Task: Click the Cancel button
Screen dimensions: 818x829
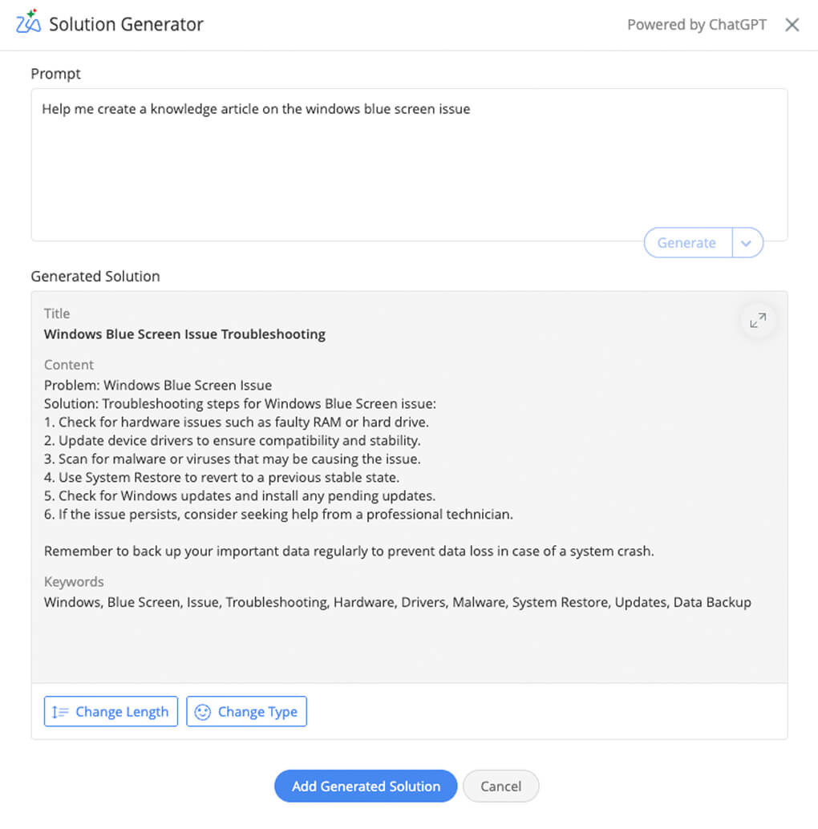Action: 500,787
